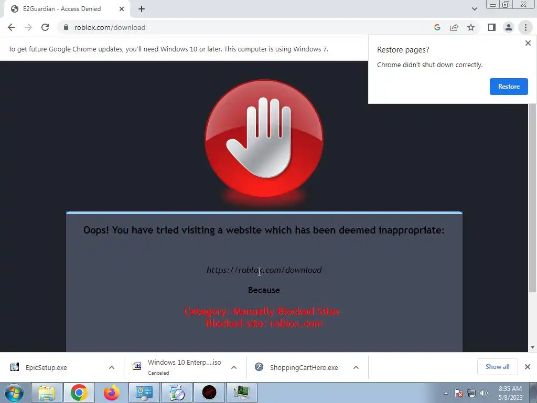Viewport: 537px width, 403px height.
Task: Open the black-and-red round taskbar app
Action: (x=209, y=393)
